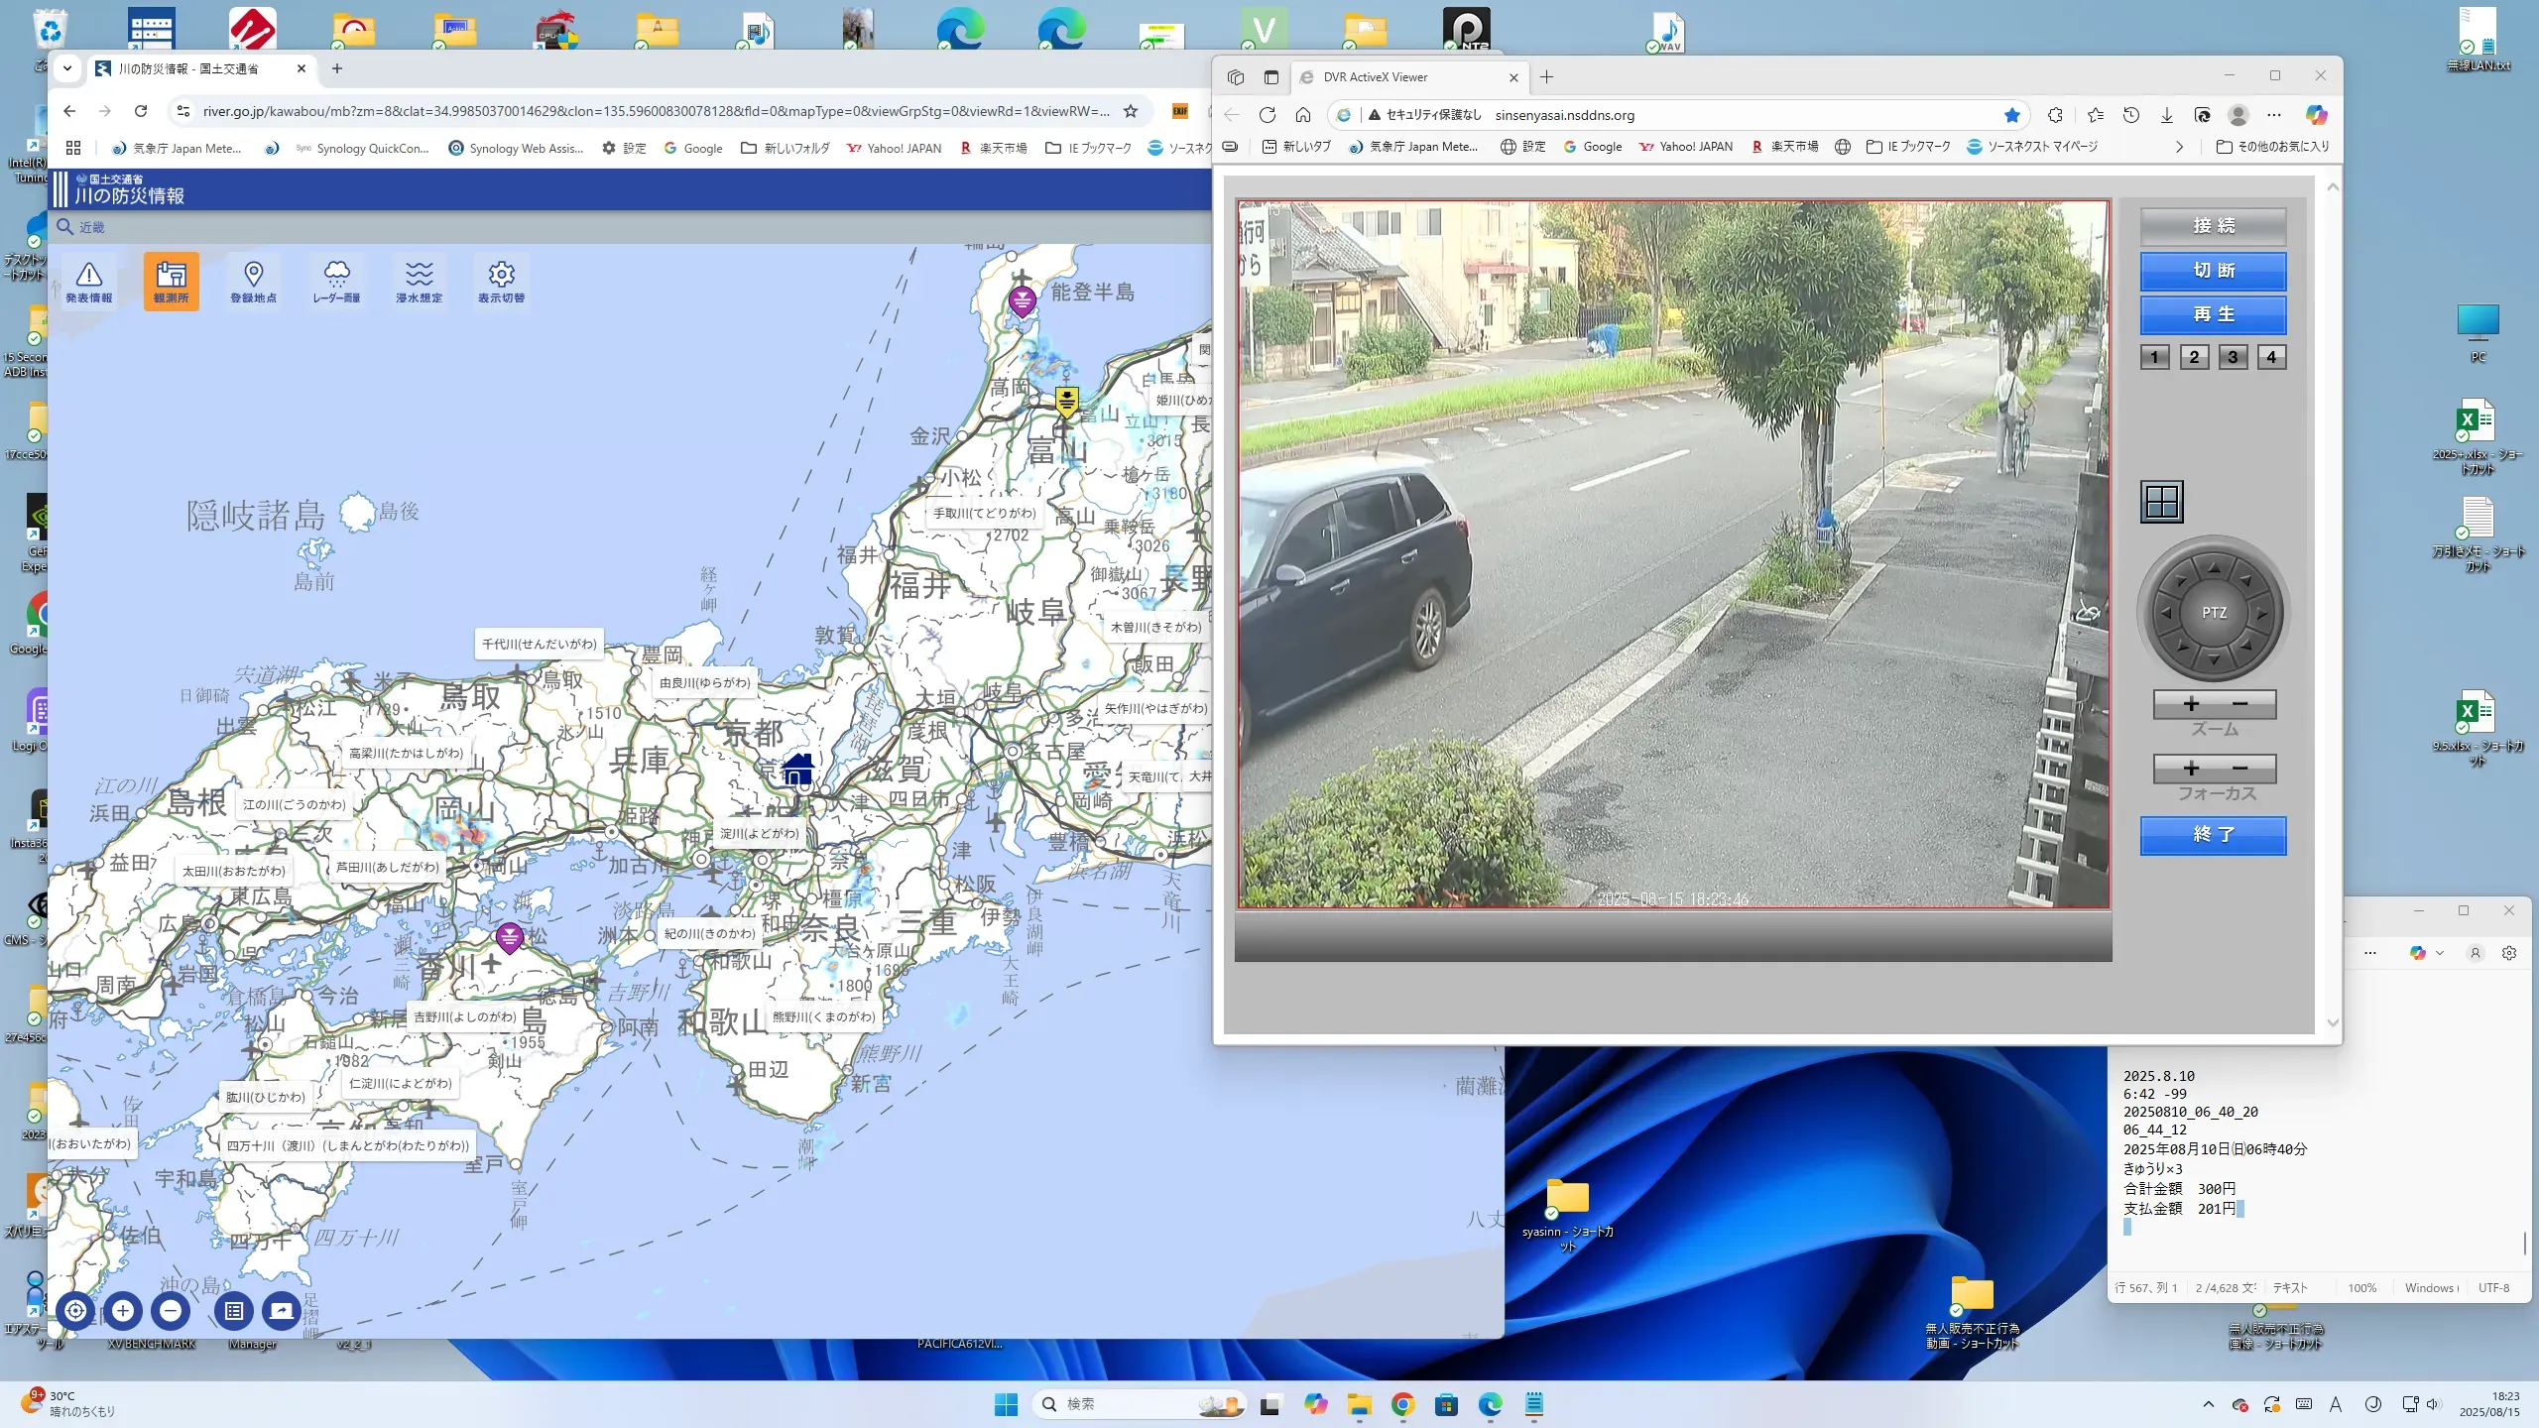This screenshot has height=1428, width=2539.
Task: Zoom in the river map
Action: pos(123,1311)
